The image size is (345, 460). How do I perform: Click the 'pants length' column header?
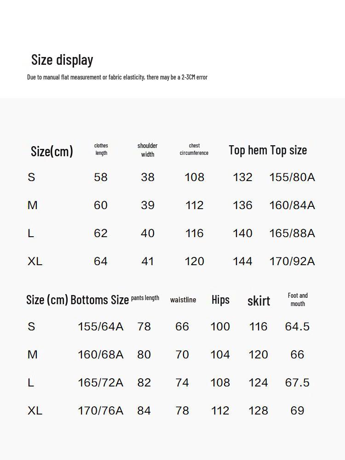(145, 298)
